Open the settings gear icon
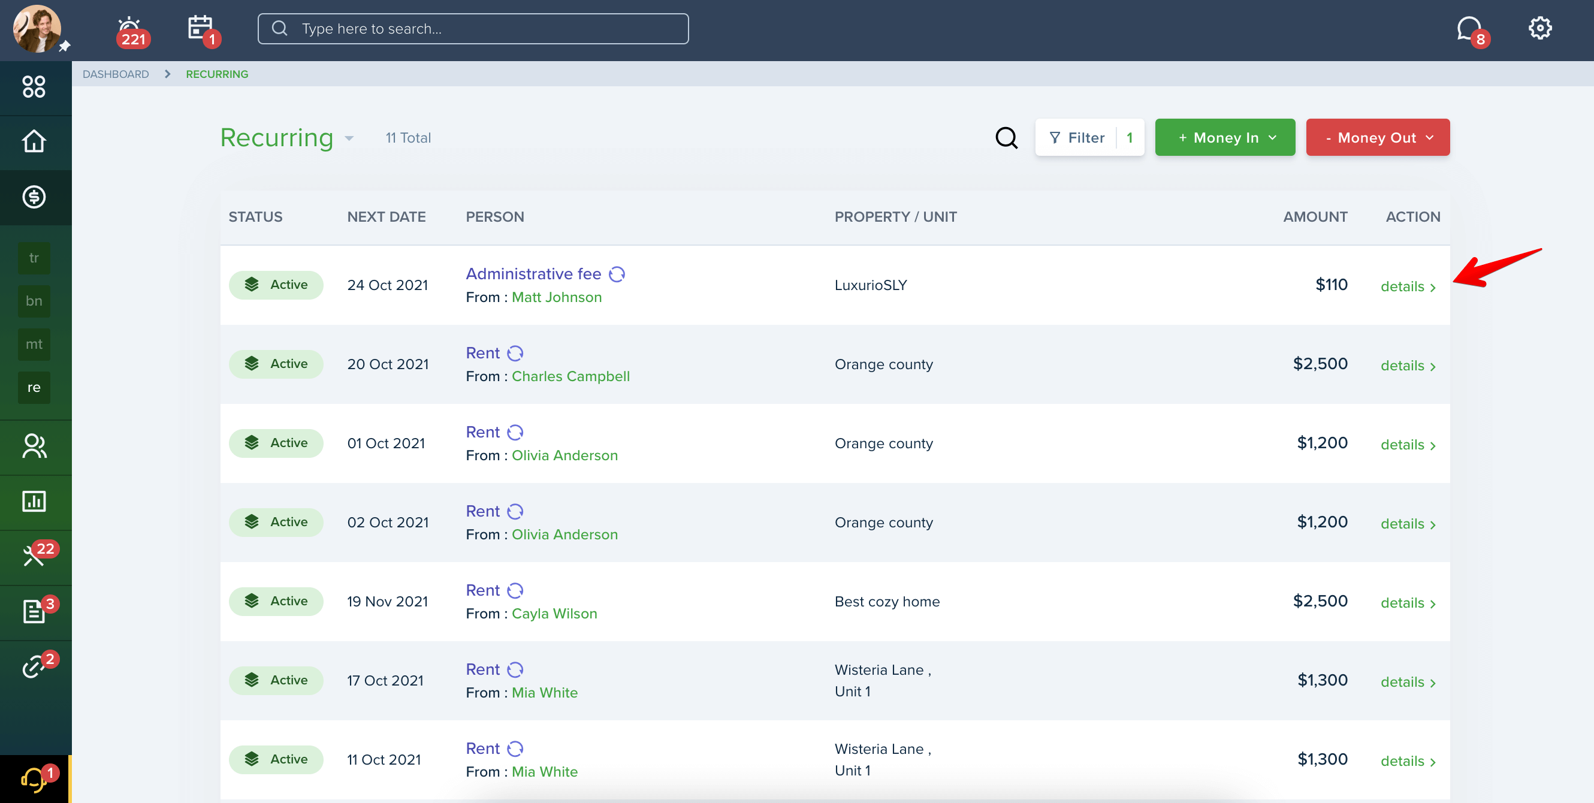The height and width of the screenshot is (803, 1594). [x=1539, y=28]
